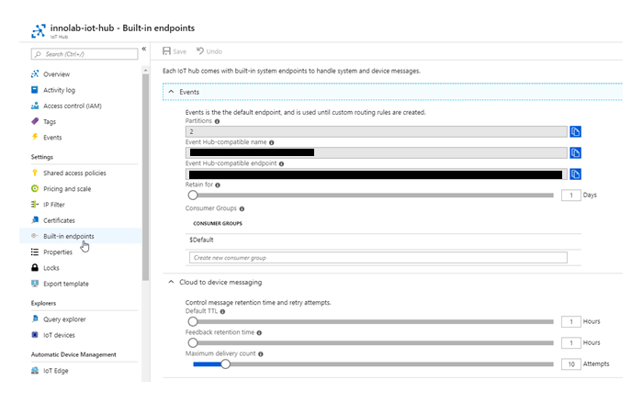Click the lightning Events icon in sidebar
This screenshot has width=643, height=402.
click(35, 137)
